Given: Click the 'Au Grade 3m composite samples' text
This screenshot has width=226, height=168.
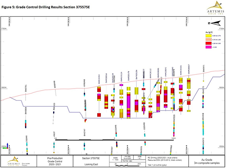Looking at the screenshot, I should [x=207, y=161].
